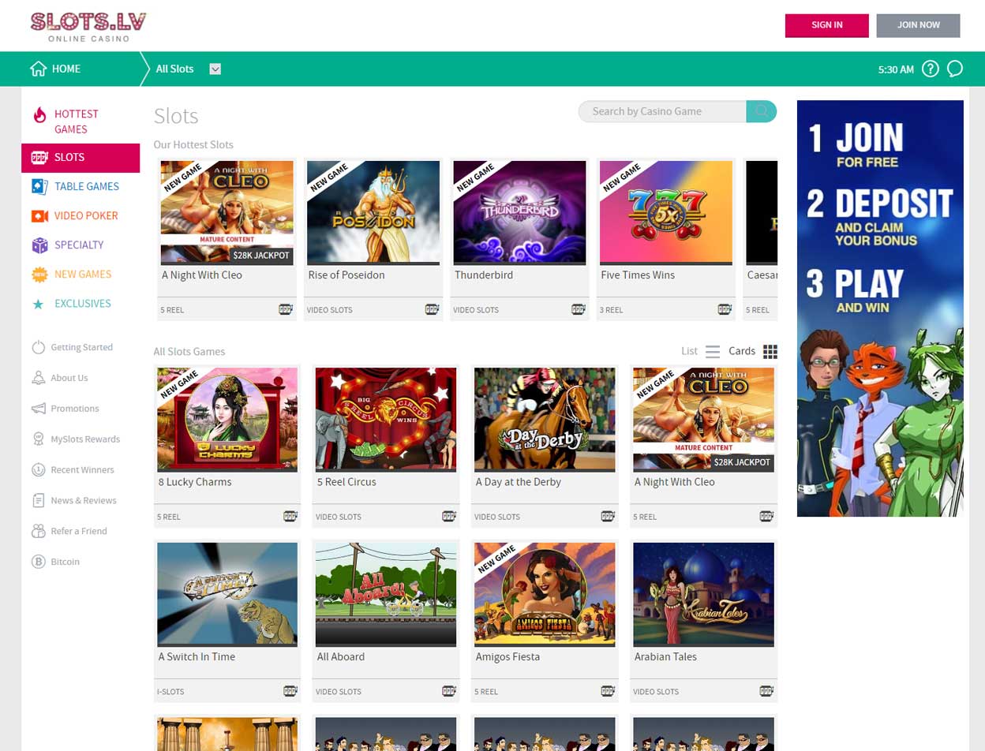
Task: Click the MySlots Rewards medal icon
Action: click(x=38, y=439)
